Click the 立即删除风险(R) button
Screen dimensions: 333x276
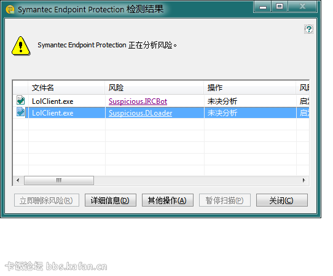coord(47,200)
